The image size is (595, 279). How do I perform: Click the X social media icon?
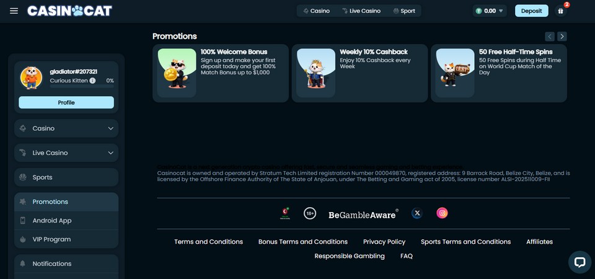tap(417, 213)
